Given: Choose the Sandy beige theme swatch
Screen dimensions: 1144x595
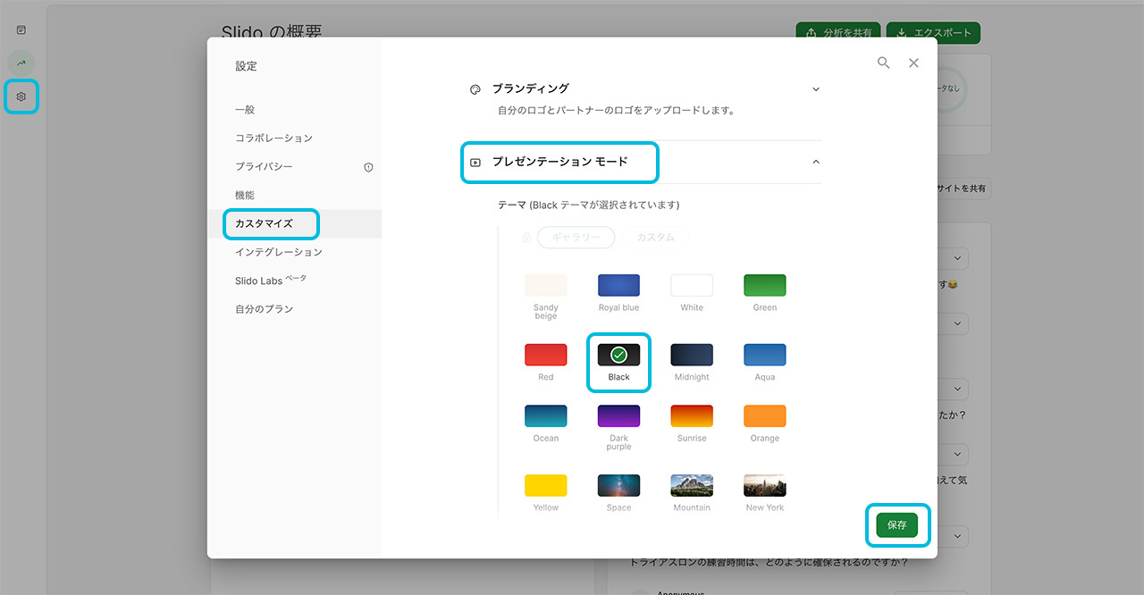Looking at the screenshot, I should [546, 286].
